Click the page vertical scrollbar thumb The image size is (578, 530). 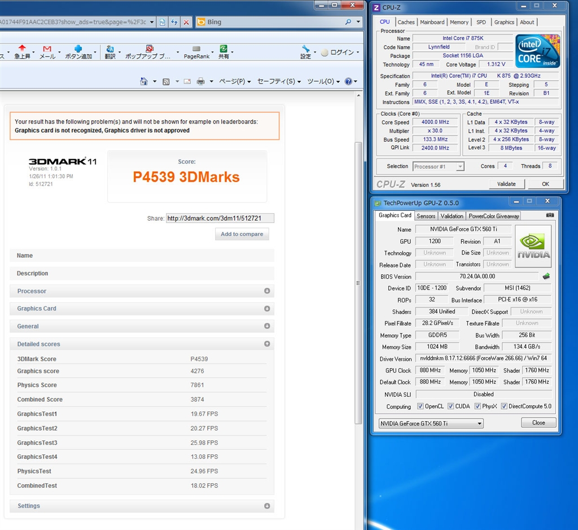pyautogui.click(x=358, y=283)
